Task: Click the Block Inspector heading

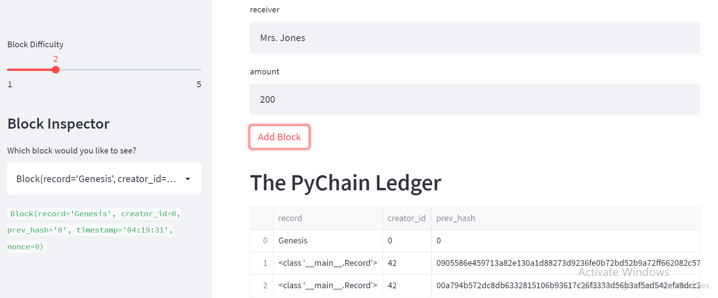Action: pyautogui.click(x=58, y=124)
